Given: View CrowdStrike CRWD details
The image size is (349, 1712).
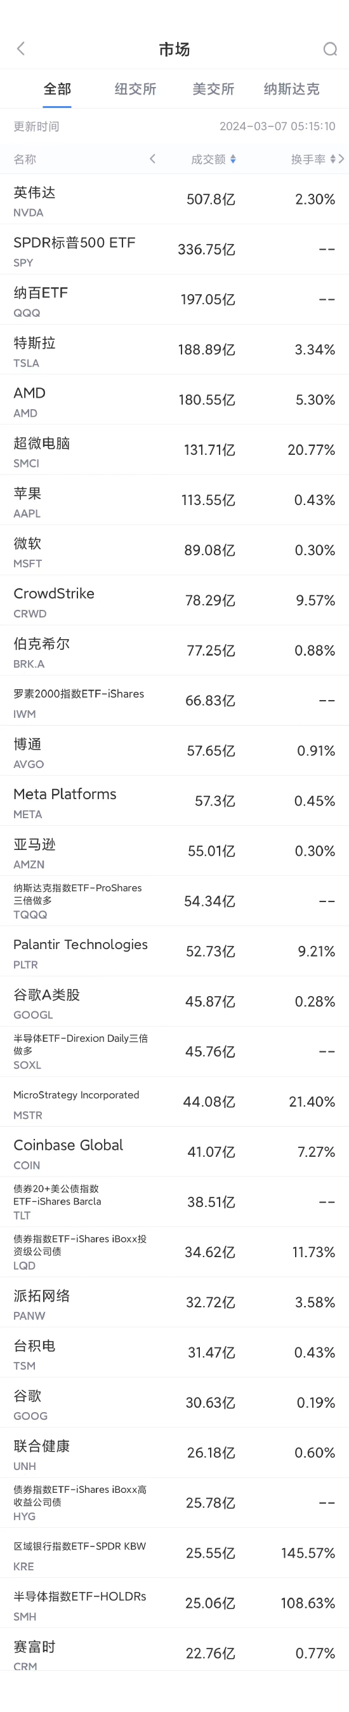Looking at the screenshot, I should [174, 601].
